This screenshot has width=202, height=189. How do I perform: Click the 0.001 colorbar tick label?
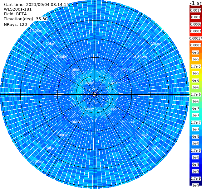click(196, 17)
